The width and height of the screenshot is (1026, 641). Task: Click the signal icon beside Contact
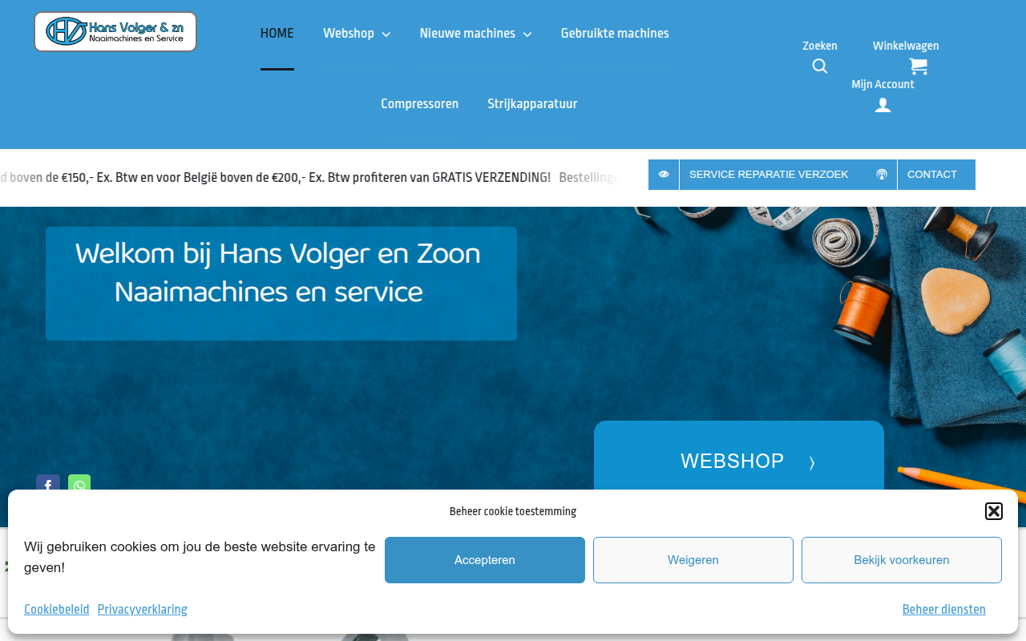[882, 175]
